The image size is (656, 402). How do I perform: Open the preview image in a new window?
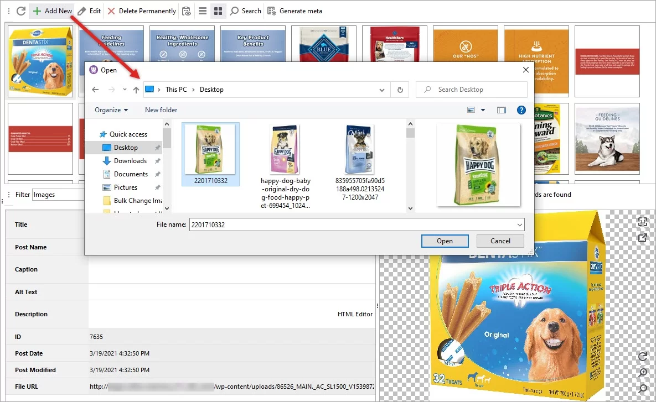[x=643, y=239]
